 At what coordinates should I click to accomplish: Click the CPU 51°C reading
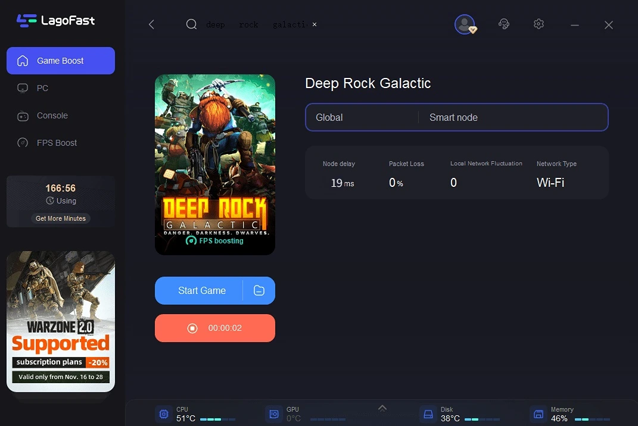click(185, 418)
